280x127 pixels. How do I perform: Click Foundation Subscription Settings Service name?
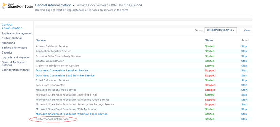tap(75, 104)
